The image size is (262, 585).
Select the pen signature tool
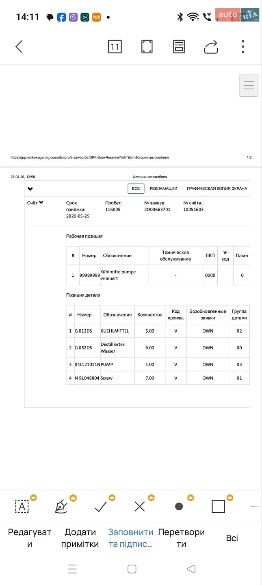pyautogui.click(x=61, y=506)
